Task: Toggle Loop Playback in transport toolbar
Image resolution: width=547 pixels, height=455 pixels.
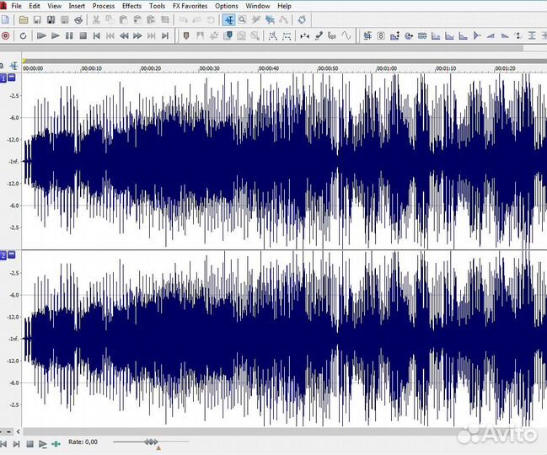Action: click(23, 35)
